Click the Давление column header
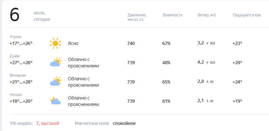 [x=137, y=17]
